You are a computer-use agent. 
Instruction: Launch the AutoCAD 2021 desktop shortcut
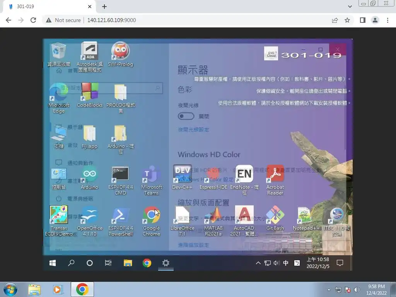click(244, 221)
